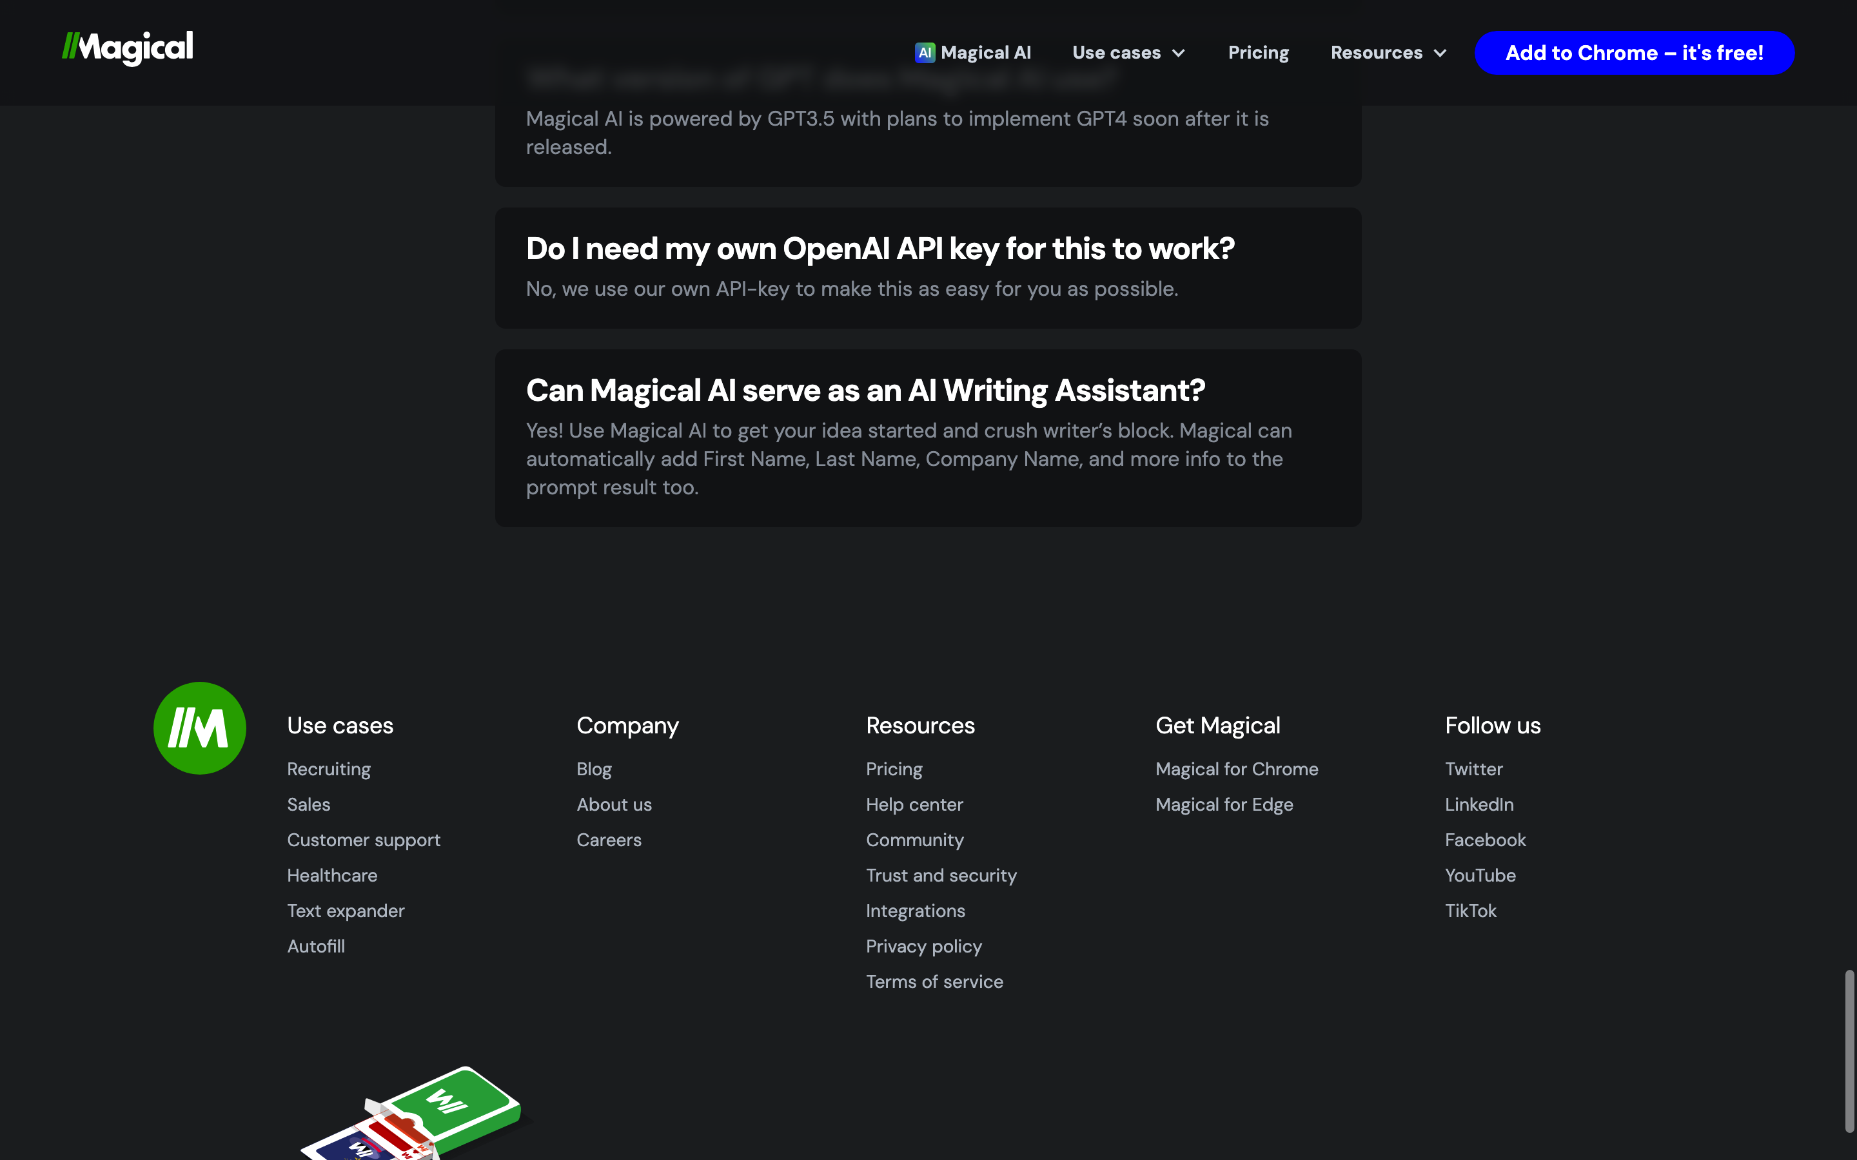Click the Follow us footer heading
This screenshot has height=1160, width=1857.
pyautogui.click(x=1493, y=725)
